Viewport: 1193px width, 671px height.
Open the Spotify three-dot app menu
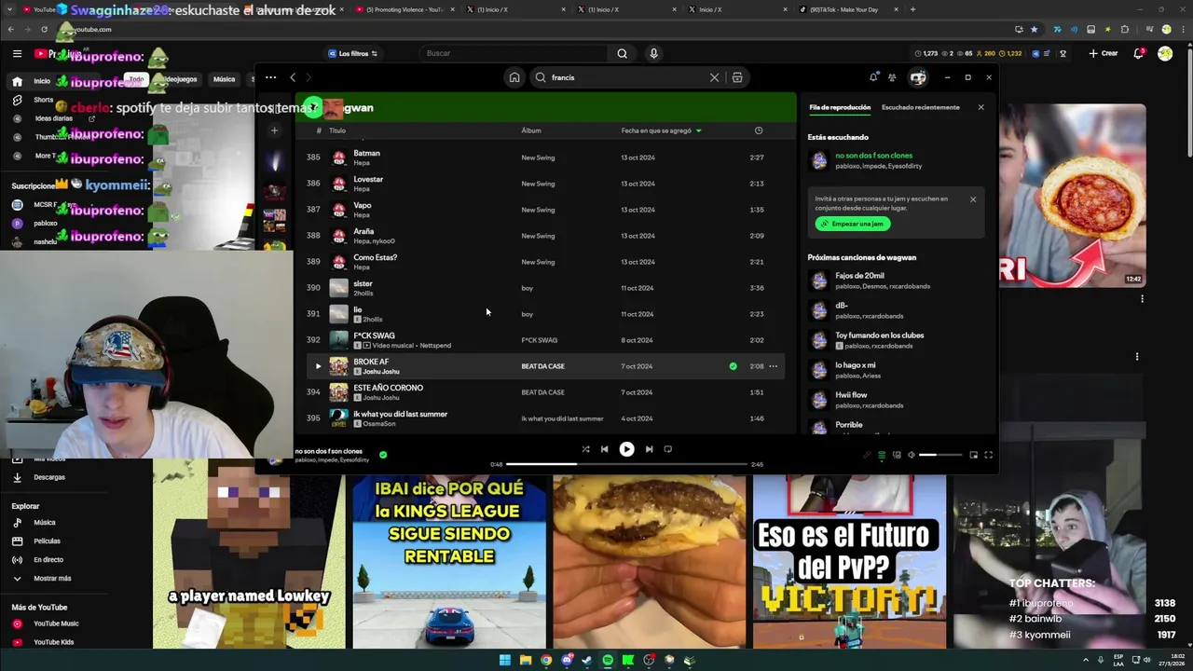tap(270, 77)
